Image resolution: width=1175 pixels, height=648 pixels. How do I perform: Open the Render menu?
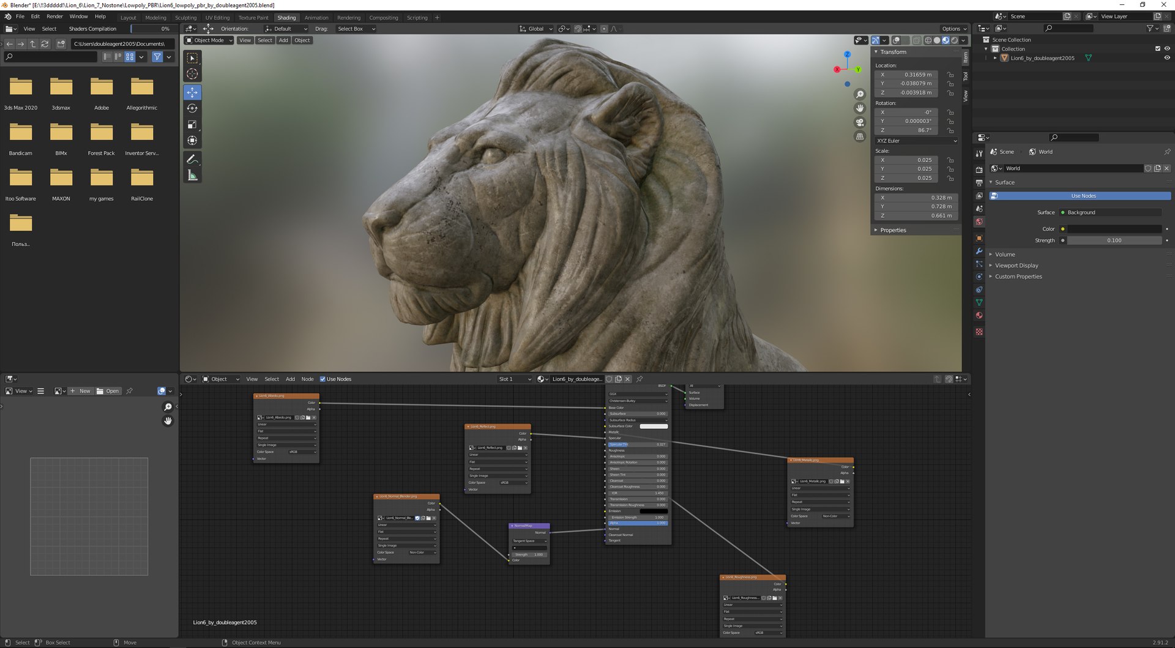(x=54, y=17)
